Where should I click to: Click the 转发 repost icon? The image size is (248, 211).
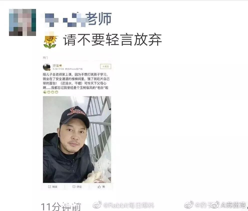pyautogui.click(x=52, y=187)
